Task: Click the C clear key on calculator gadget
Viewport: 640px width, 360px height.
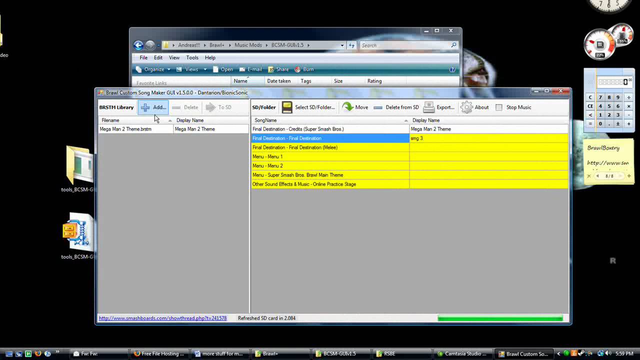Action: click(590, 97)
